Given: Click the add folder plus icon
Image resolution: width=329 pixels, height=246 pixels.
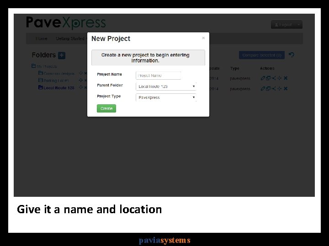Looking at the screenshot, I should [62, 55].
